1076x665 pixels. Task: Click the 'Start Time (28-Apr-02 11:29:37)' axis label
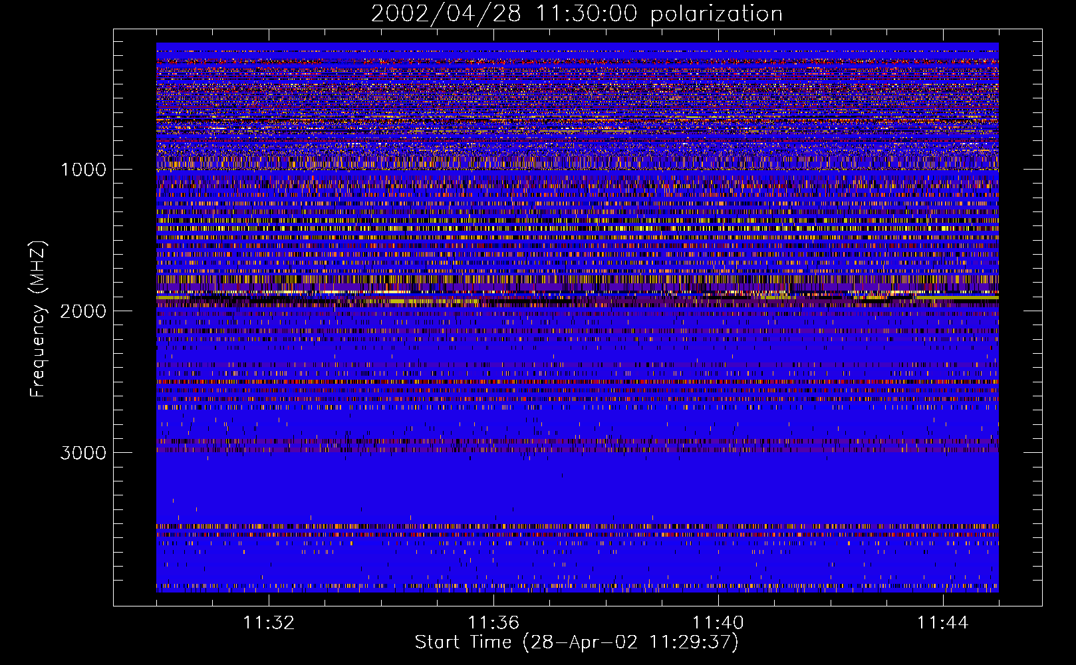pos(577,642)
